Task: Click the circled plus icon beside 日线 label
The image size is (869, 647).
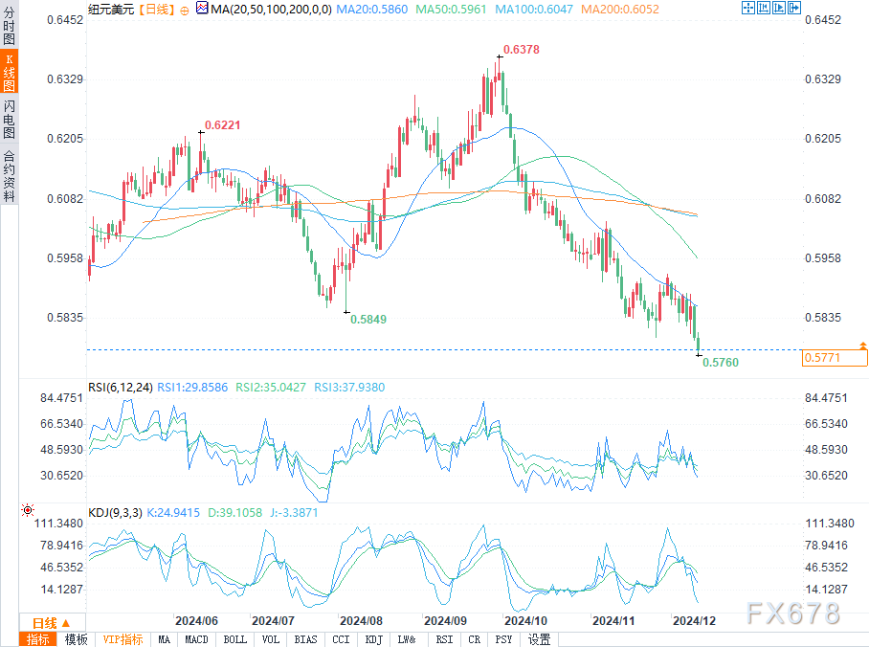Action: point(185,10)
